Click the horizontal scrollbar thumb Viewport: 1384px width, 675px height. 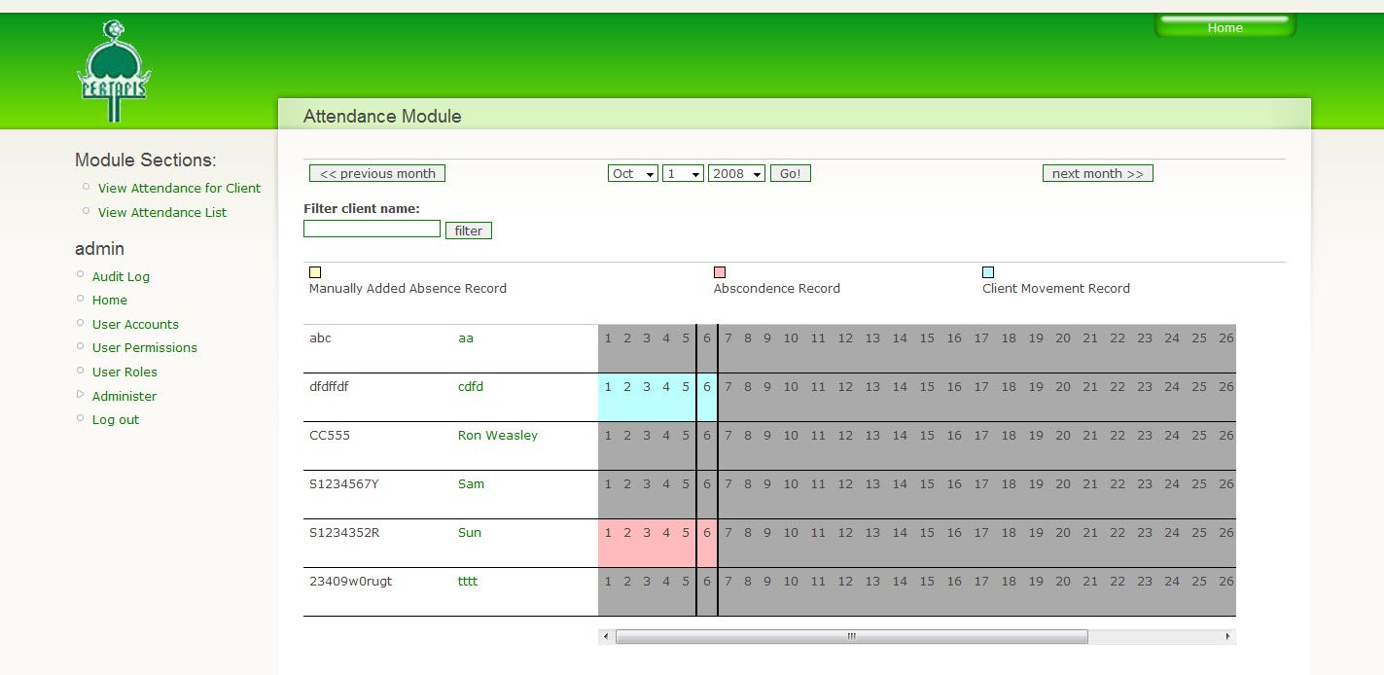[x=851, y=636]
